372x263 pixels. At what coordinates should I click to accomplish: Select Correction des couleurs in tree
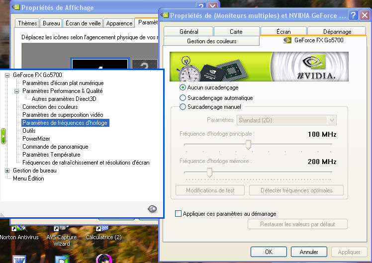coord(50,107)
